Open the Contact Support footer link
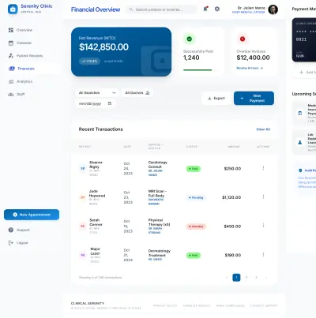This screenshot has width=316, height=318. (264, 305)
